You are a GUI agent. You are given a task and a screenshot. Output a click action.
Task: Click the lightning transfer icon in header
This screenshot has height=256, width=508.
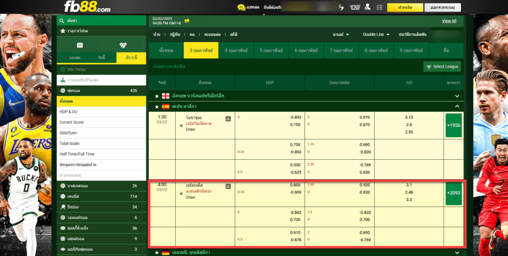tap(341, 7)
